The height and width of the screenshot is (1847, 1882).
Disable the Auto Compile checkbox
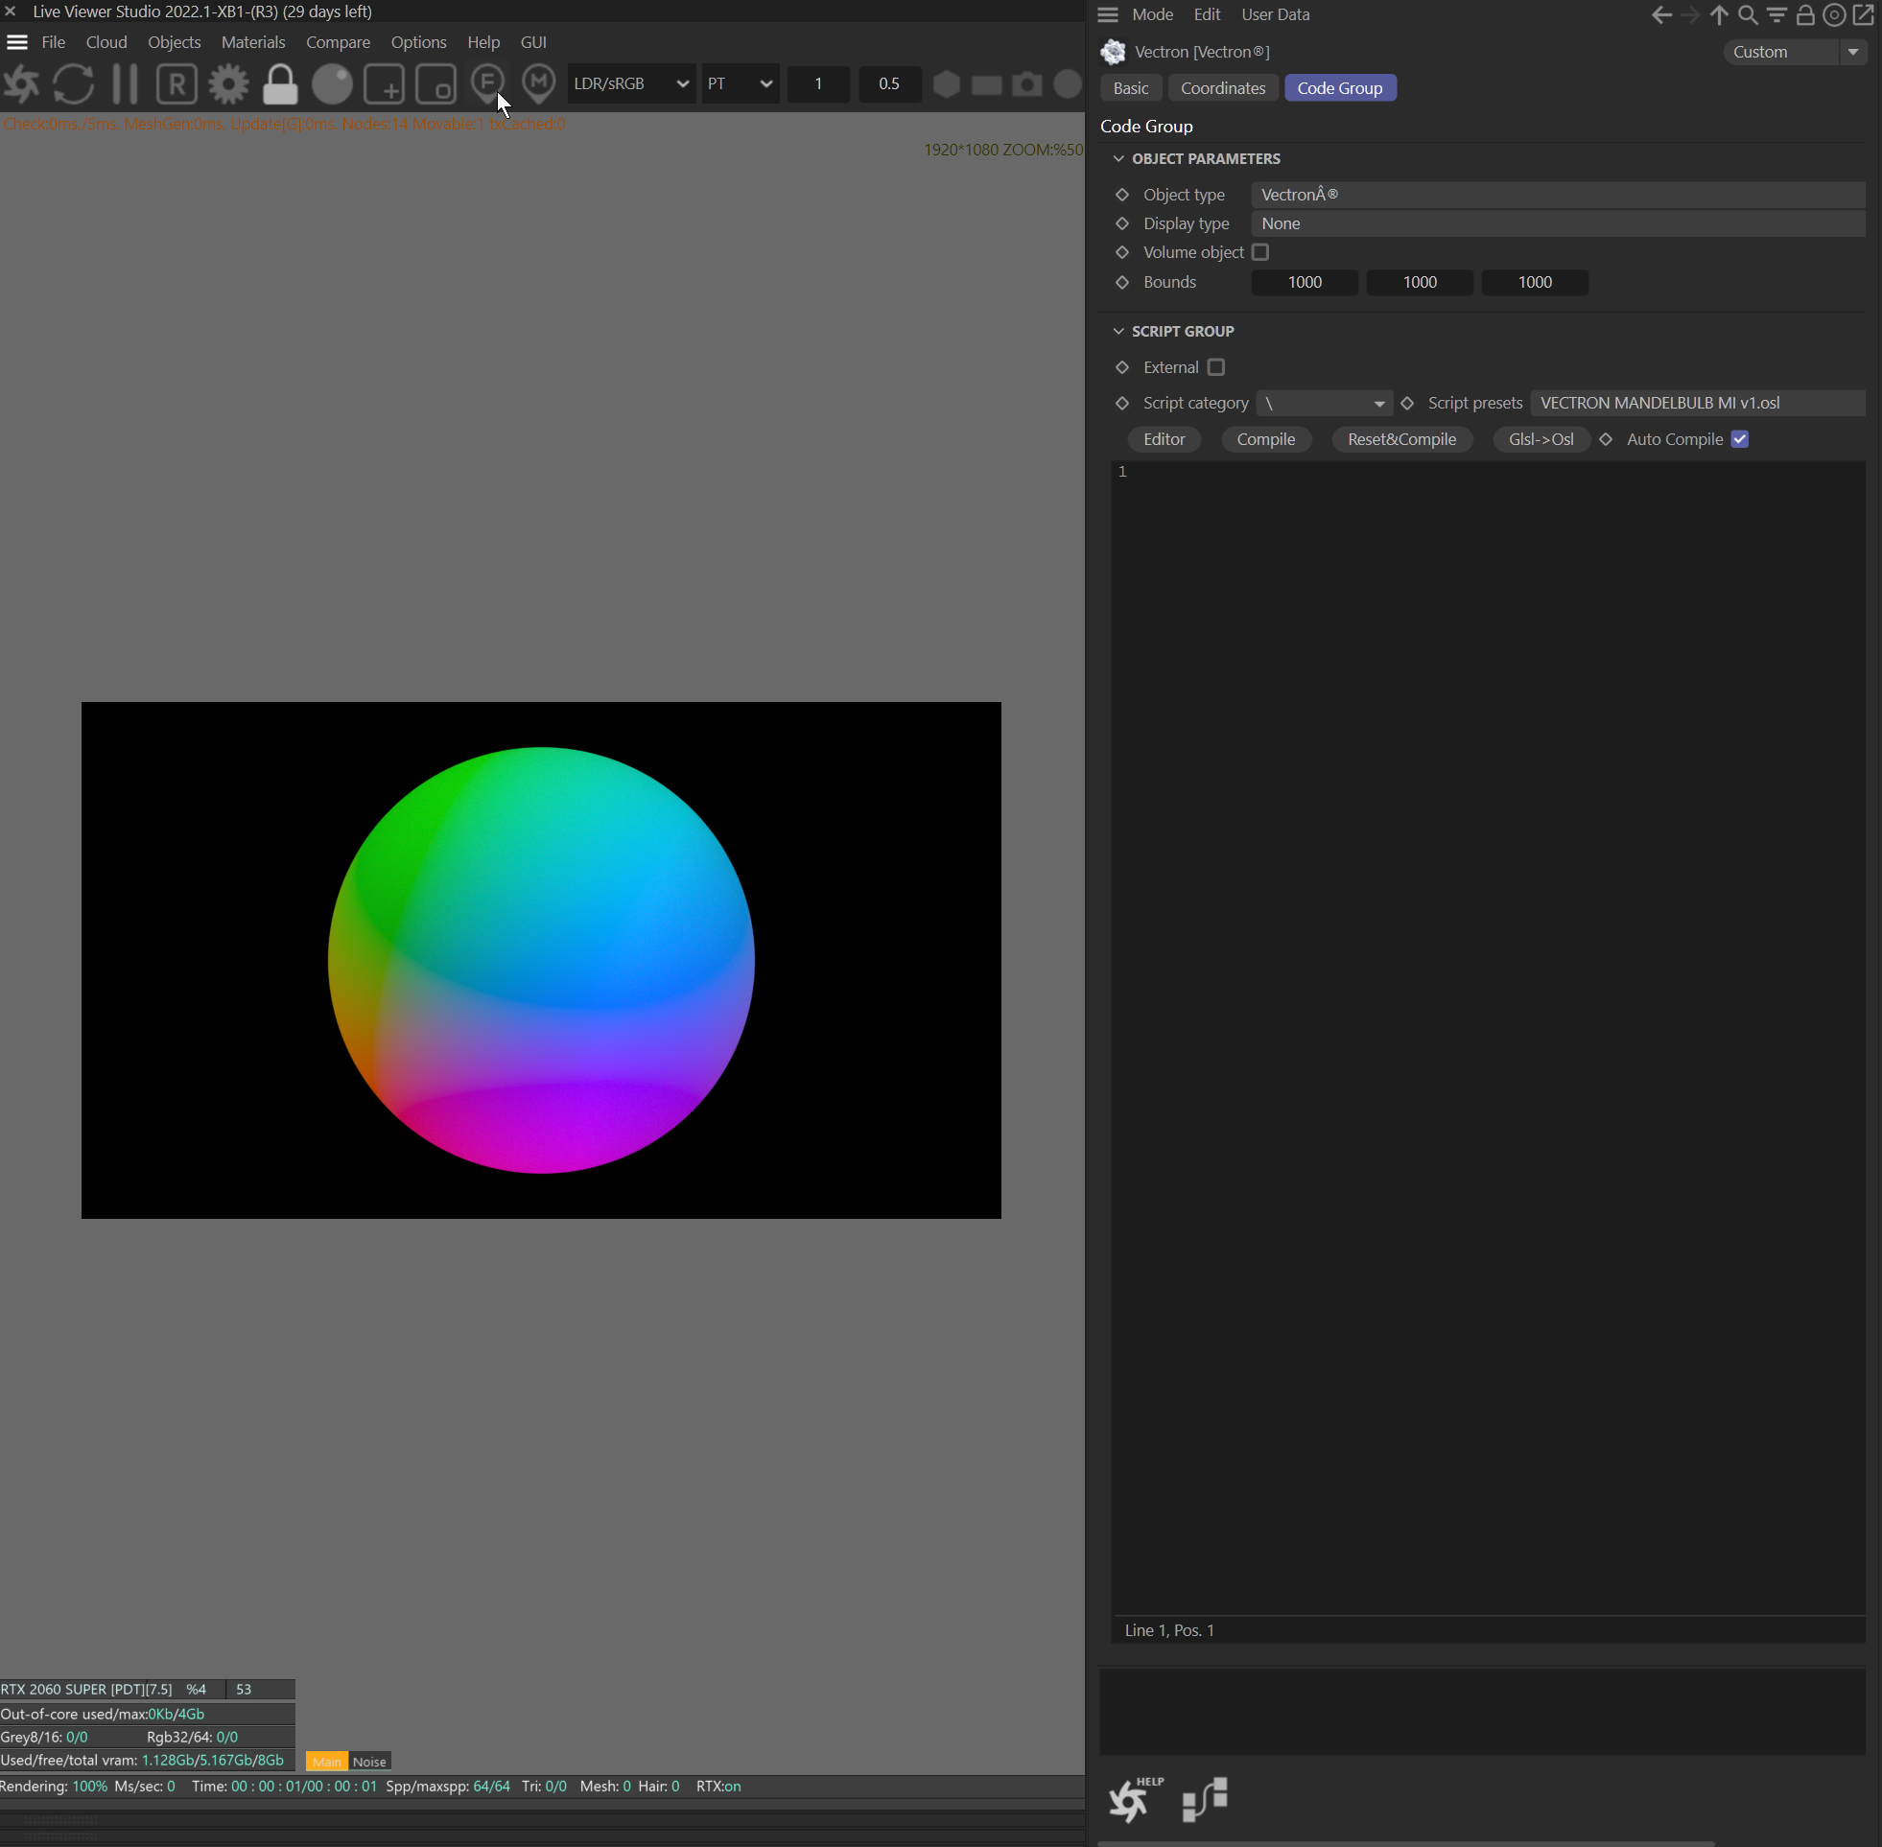coord(1739,439)
